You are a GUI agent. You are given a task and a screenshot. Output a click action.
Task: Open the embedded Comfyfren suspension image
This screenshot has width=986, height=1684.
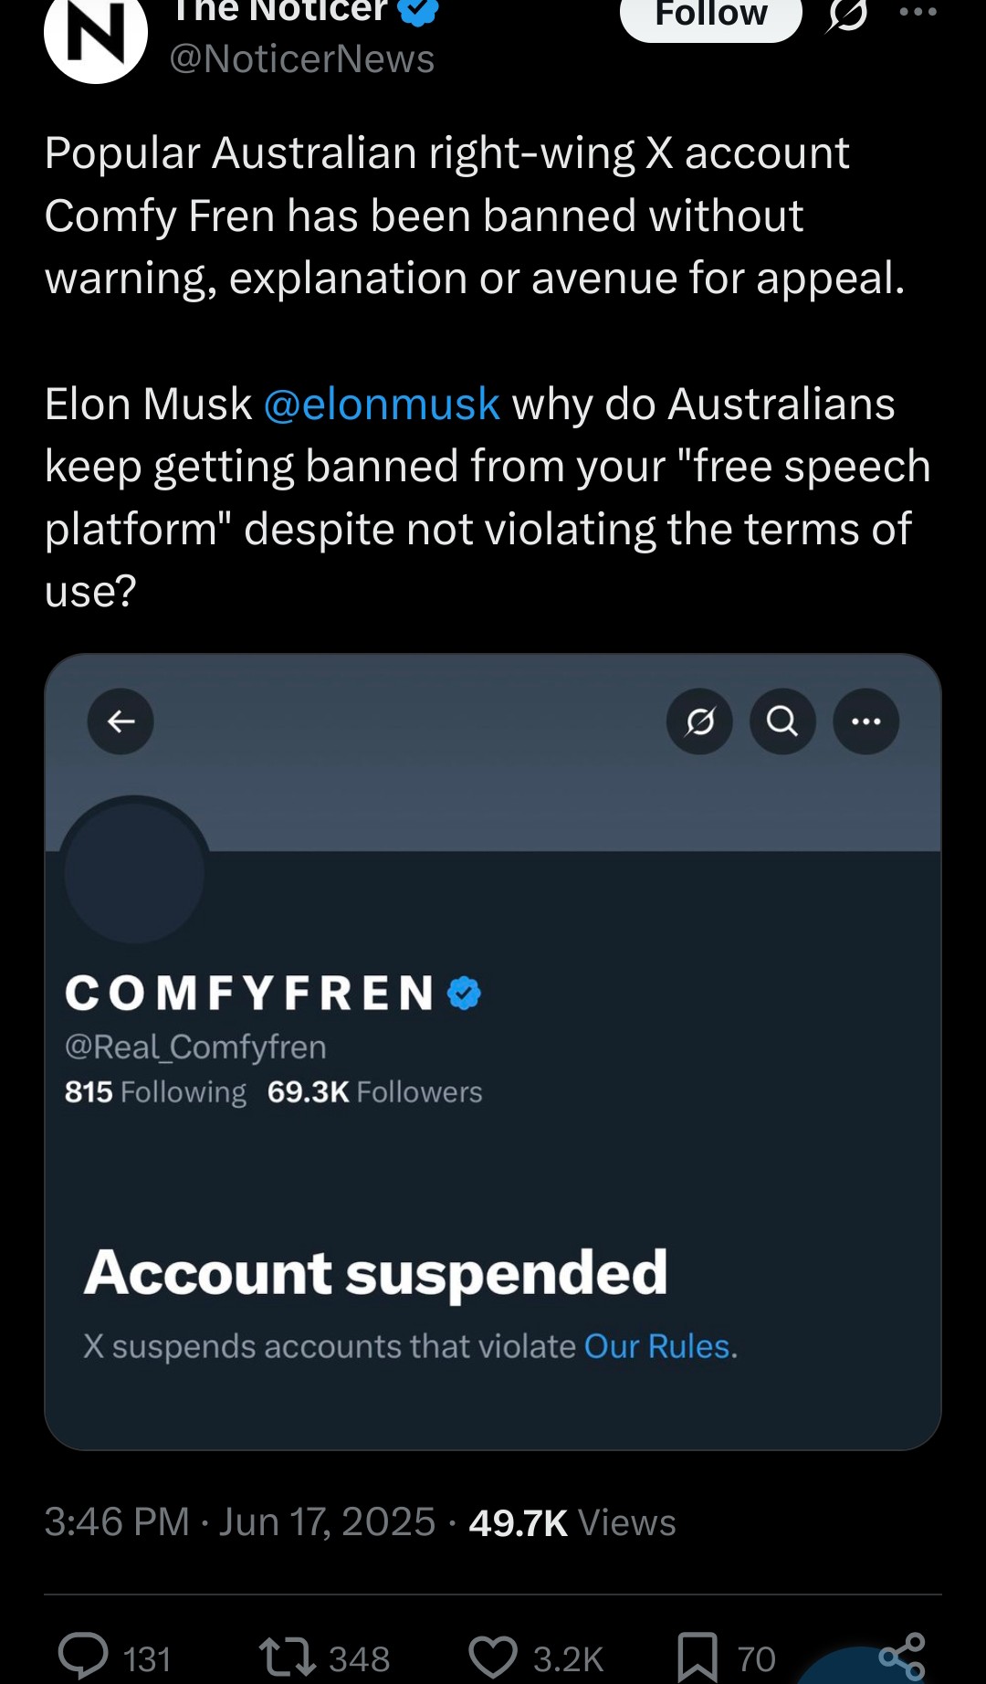point(493,1052)
